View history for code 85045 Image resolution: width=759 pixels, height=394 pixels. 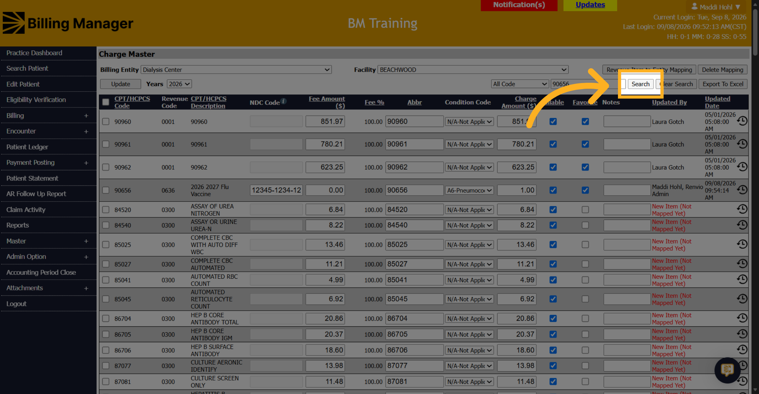(742, 299)
